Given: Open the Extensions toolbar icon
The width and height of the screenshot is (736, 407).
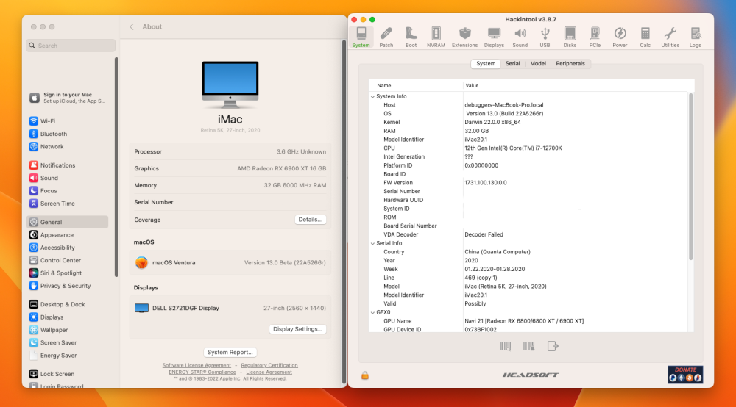Looking at the screenshot, I should (464, 37).
